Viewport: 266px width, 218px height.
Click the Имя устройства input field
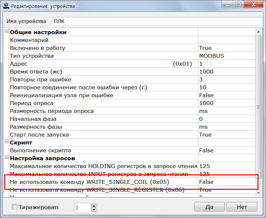tap(157, 21)
